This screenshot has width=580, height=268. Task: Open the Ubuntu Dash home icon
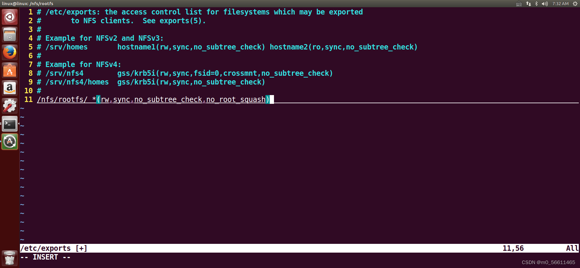[x=9, y=17]
